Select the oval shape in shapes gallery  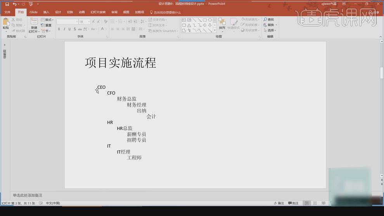point(210,20)
